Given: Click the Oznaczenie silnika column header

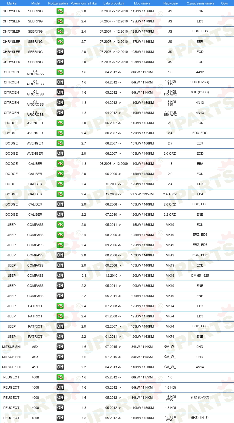Looking at the screenshot, I should coord(200,3).
